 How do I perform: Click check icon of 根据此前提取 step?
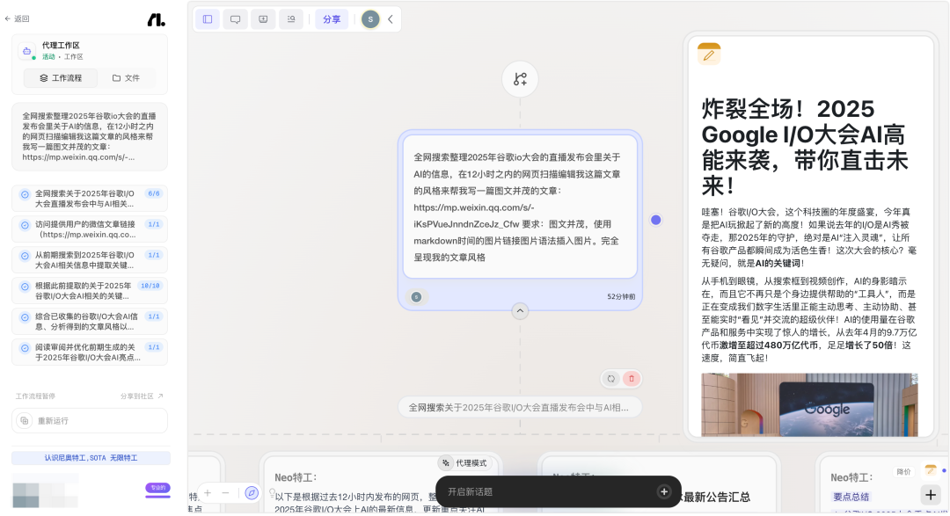pos(25,287)
